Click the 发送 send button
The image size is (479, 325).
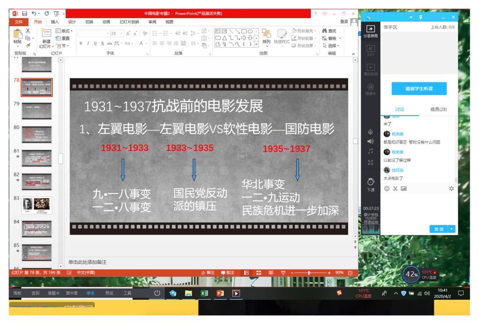[x=438, y=229]
